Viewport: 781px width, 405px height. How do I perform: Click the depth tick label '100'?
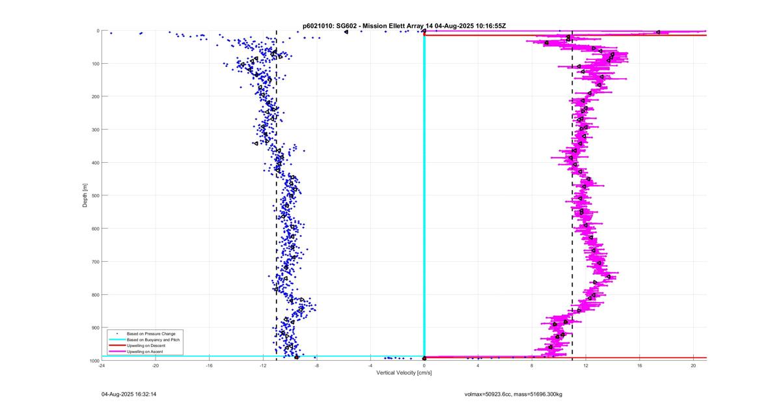[x=95, y=64]
